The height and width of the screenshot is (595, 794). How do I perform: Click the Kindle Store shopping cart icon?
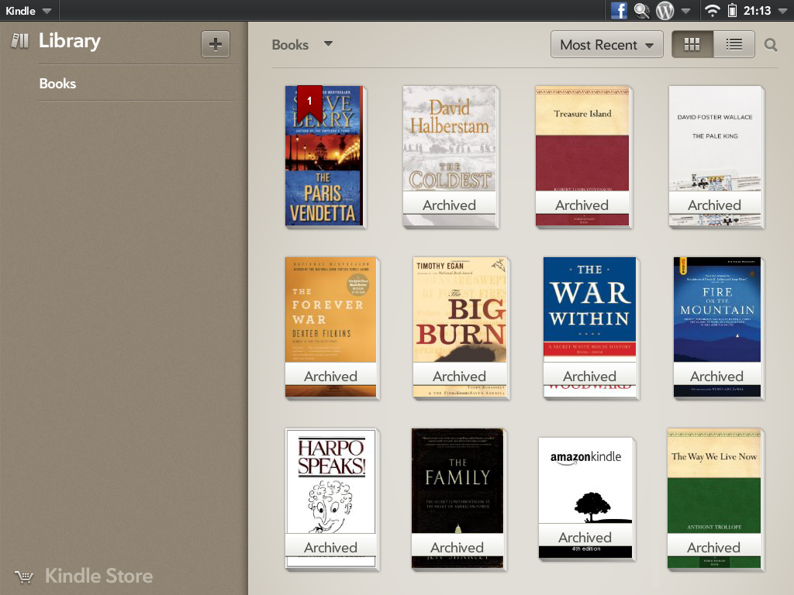24,576
